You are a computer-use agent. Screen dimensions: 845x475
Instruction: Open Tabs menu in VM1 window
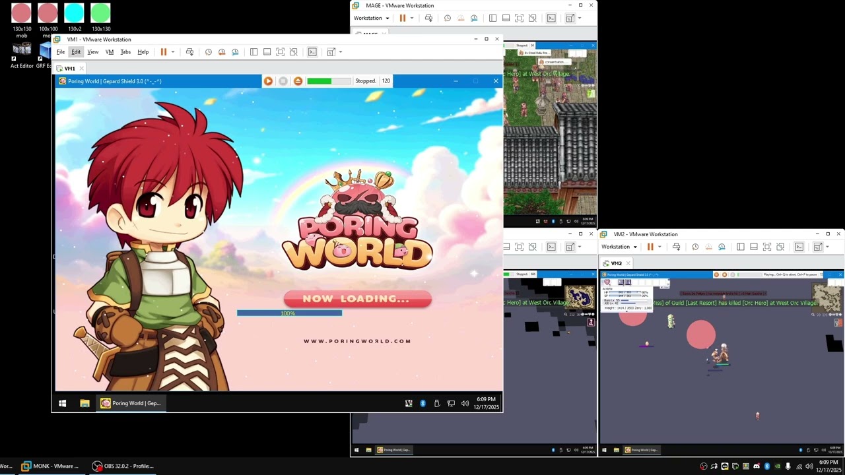(x=125, y=52)
